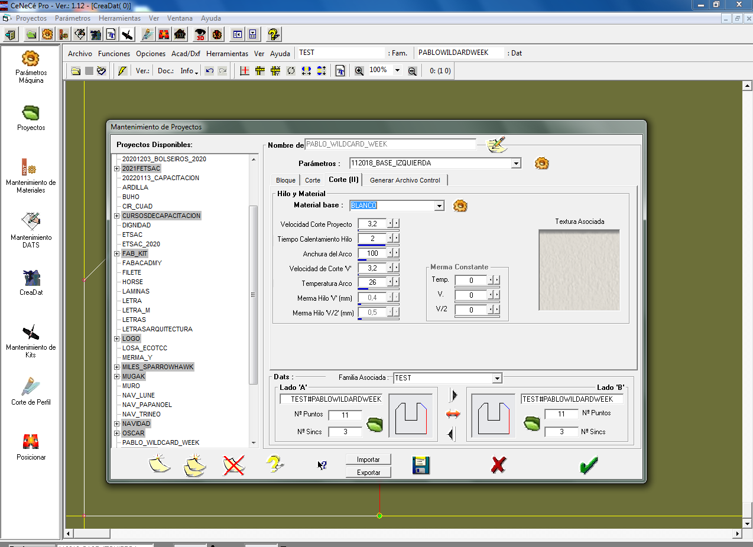Open Mantenimiento de Kits sidebar icon
This screenshot has height=547, width=753.
pyautogui.click(x=31, y=340)
